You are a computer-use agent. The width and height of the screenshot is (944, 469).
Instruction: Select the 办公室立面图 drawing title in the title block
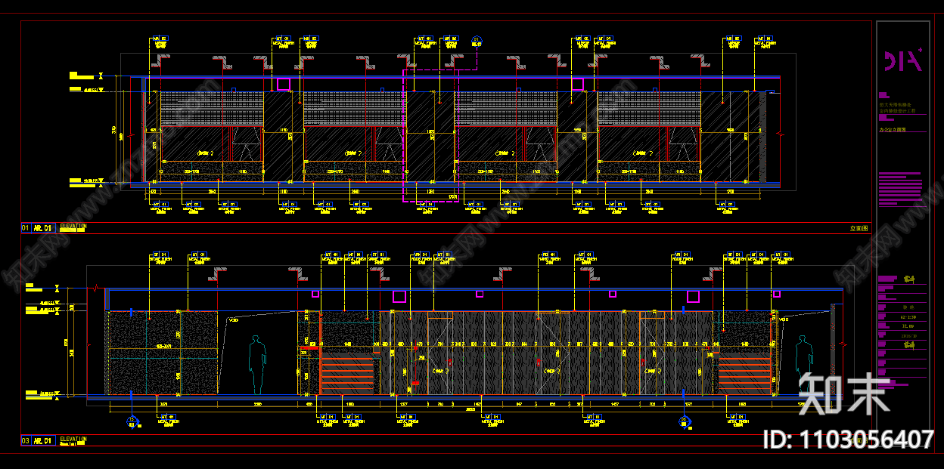[893, 129]
